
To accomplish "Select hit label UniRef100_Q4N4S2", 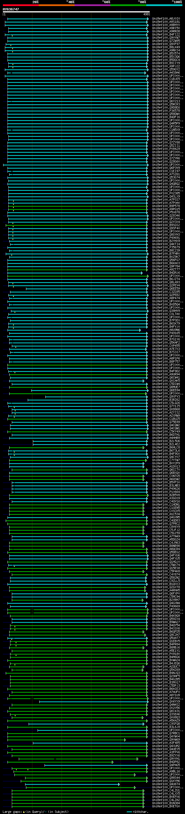I will (x=166, y=705).
